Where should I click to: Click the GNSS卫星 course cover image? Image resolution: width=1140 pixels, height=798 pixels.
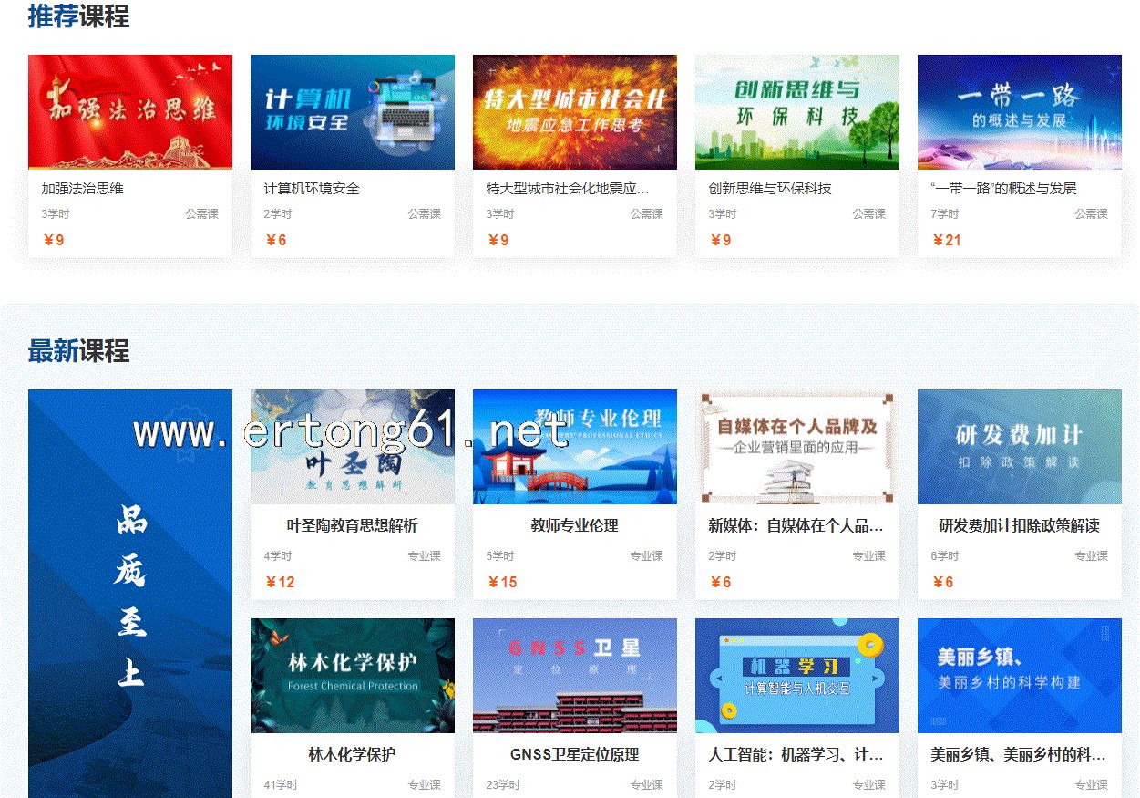coord(574,676)
